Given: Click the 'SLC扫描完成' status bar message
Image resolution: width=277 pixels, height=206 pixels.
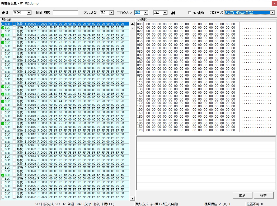Looking at the screenshot, I should click(75, 204).
